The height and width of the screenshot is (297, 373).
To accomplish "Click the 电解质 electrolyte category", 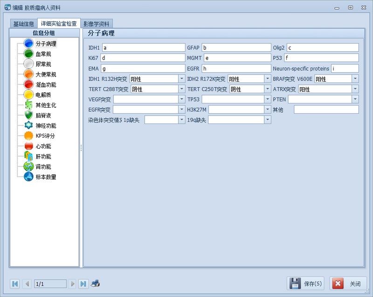I will click(28, 96).
